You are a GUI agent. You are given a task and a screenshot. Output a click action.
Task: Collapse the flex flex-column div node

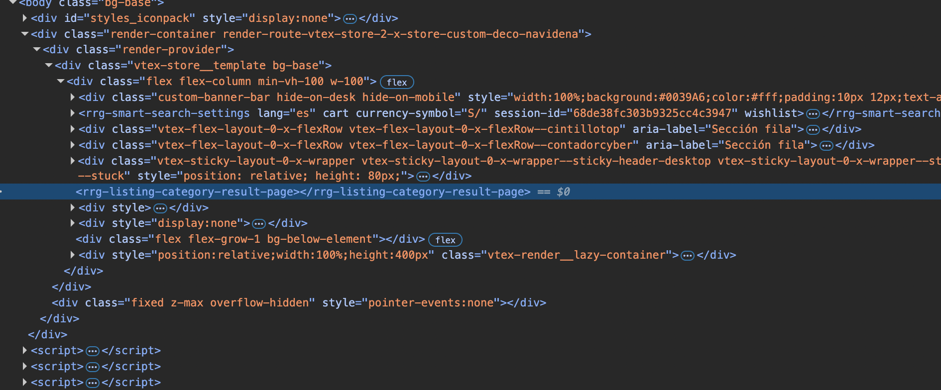coord(61,82)
